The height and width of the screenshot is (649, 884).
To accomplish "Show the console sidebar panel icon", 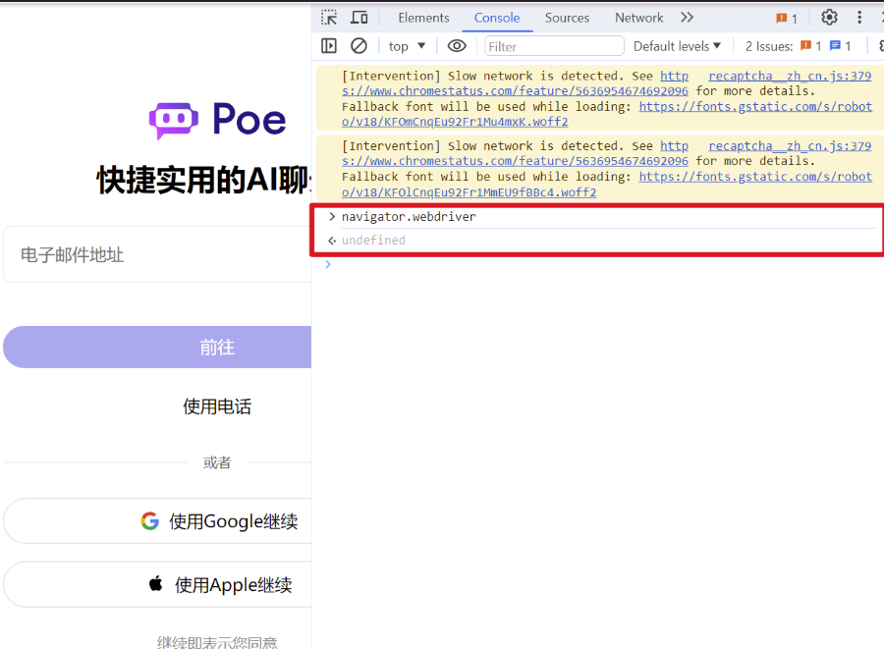I will coord(329,45).
